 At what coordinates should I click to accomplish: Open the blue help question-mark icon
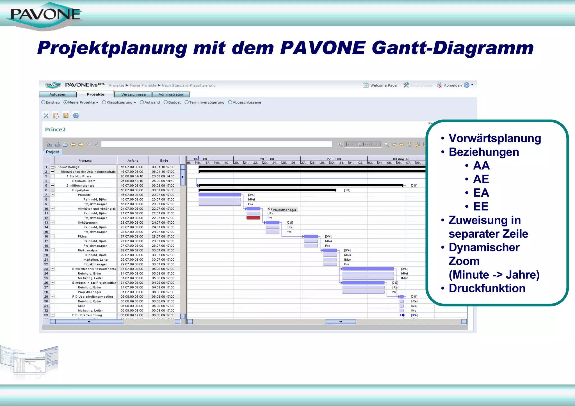click(76, 116)
